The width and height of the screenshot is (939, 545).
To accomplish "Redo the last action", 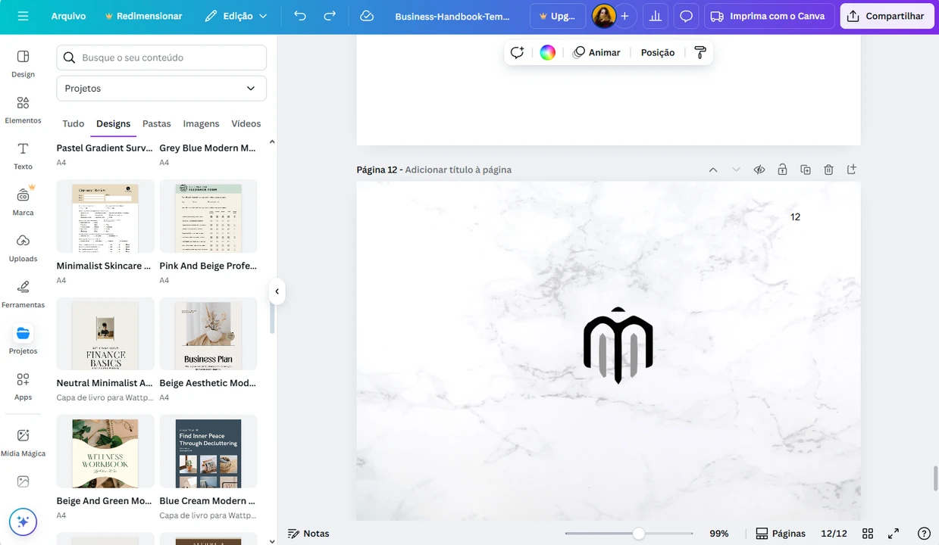I will [x=330, y=16].
